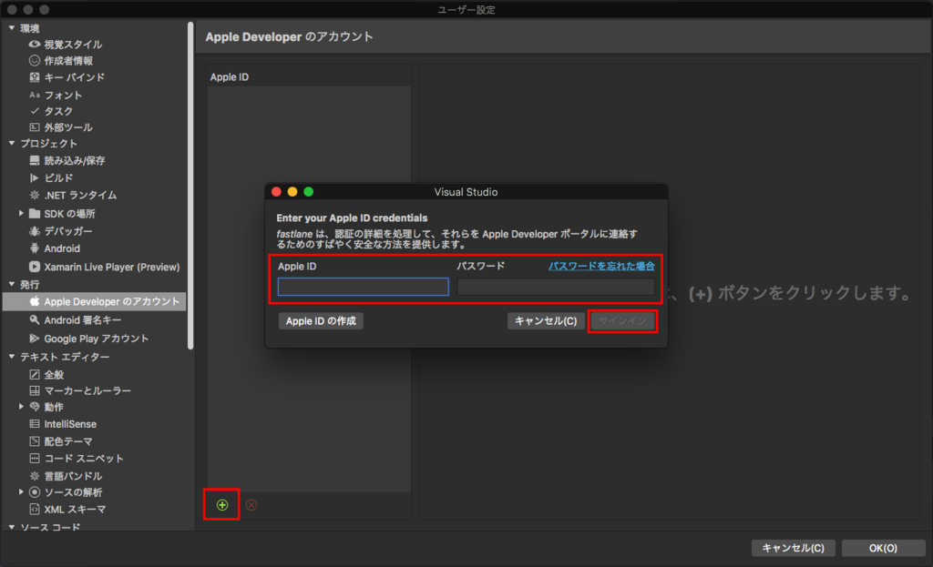Click the 配色テーマ icon
Viewport: 933px width, 567px height.
coord(35,441)
